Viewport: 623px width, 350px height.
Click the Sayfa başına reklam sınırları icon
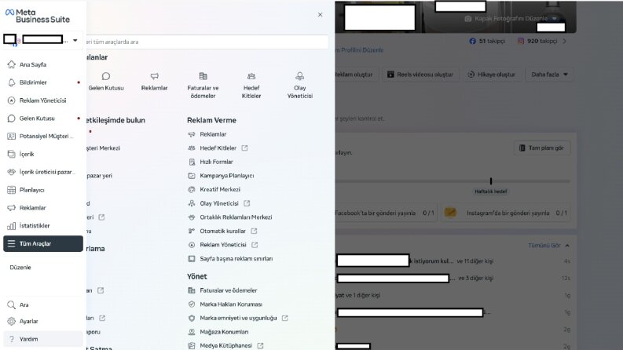point(192,259)
